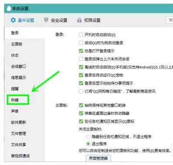Click the gear icon of 基本设置
Viewport: 173px width, 165px height.
click(13, 20)
